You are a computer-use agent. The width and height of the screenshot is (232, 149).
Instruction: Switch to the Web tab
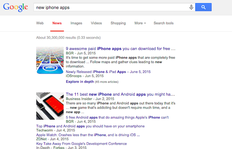(40, 23)
